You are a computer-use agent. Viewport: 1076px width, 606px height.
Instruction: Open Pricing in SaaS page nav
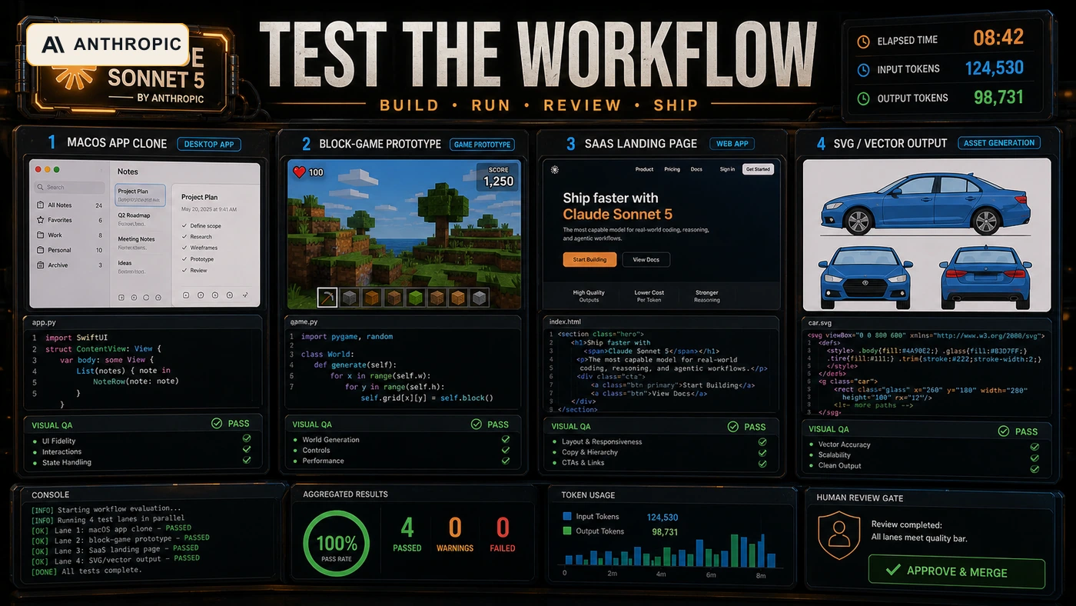[x=672, y=169]
